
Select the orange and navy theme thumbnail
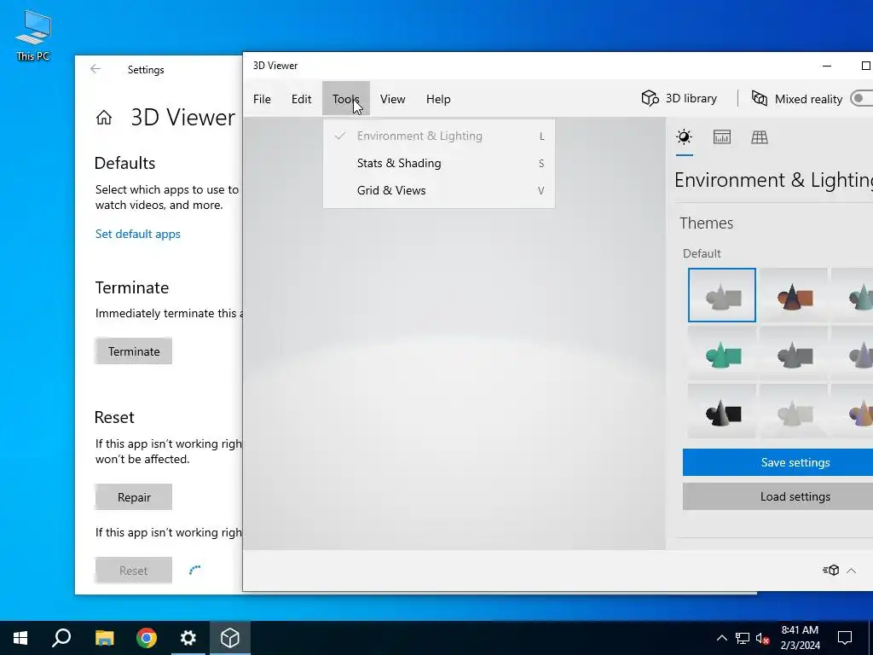pyautogui.click(x=794, y=295)
